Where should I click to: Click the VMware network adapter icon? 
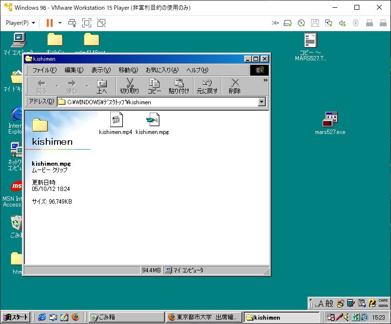point(329,23)
